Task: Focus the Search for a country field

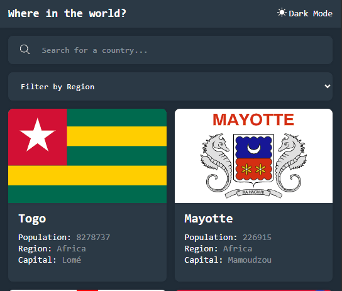Action: pos(170,50)
